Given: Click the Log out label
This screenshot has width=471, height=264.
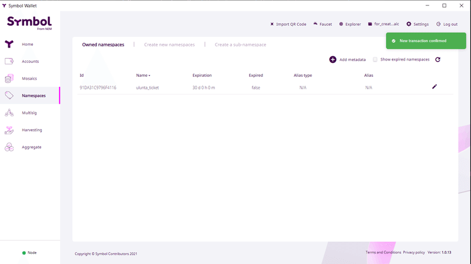Looking at the screenshot, I should [x=450, y=24].
